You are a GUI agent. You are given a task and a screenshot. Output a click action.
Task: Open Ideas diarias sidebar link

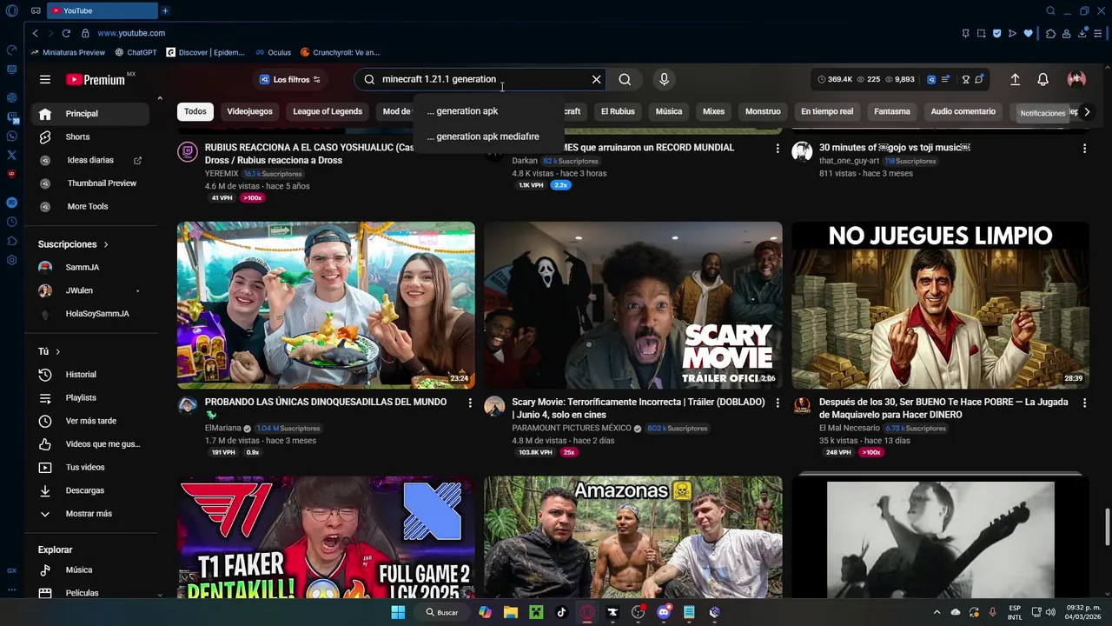(90, 160)
